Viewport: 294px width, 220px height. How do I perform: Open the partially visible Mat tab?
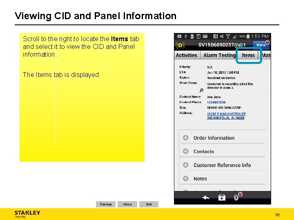tap(266, 55)
